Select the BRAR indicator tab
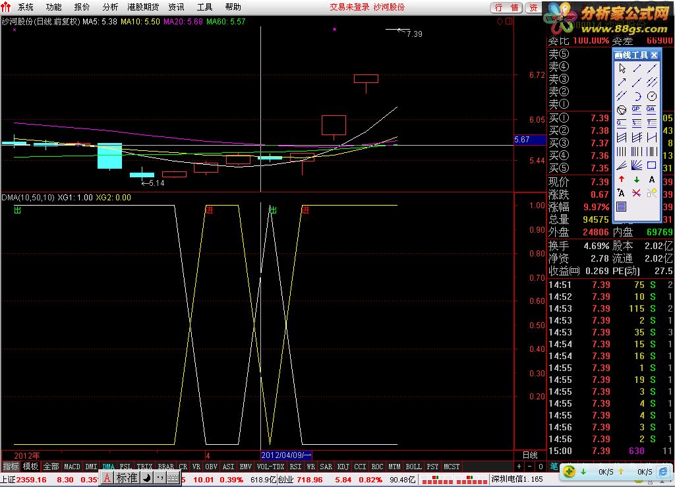This screenshot has width=675, height=487. click(x=165, y=467)
